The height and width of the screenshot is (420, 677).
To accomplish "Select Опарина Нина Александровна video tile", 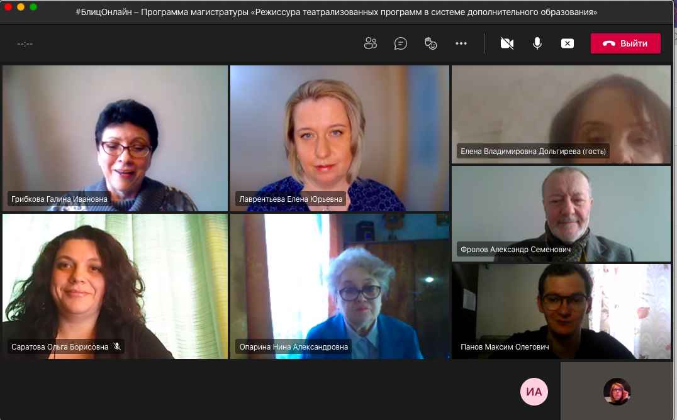I will tap(340, 286).
